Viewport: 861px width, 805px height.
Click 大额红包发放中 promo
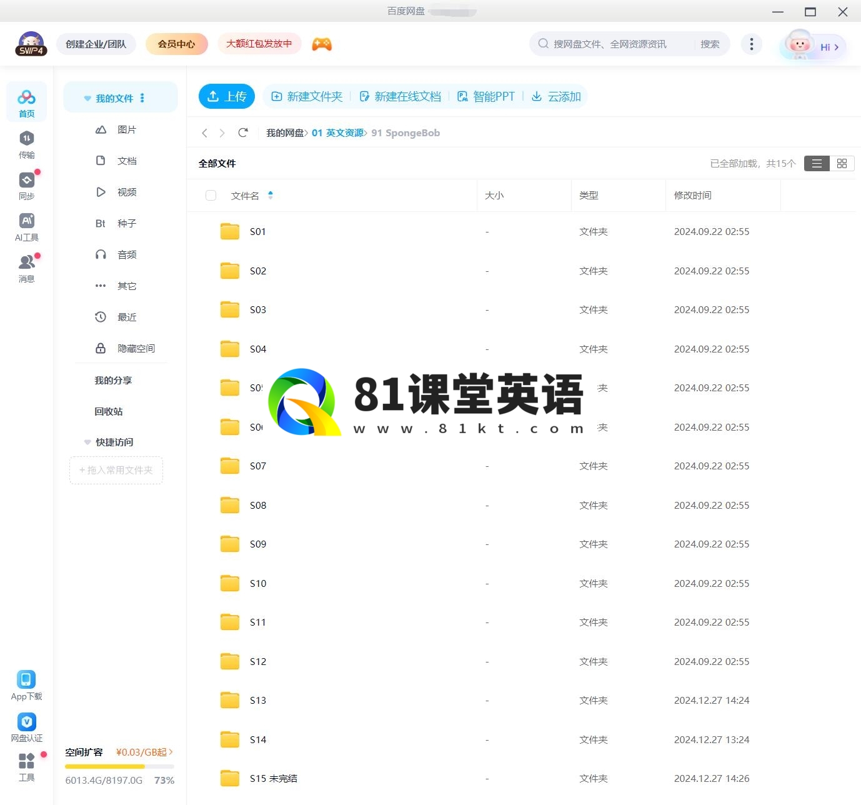coord(259,44)
